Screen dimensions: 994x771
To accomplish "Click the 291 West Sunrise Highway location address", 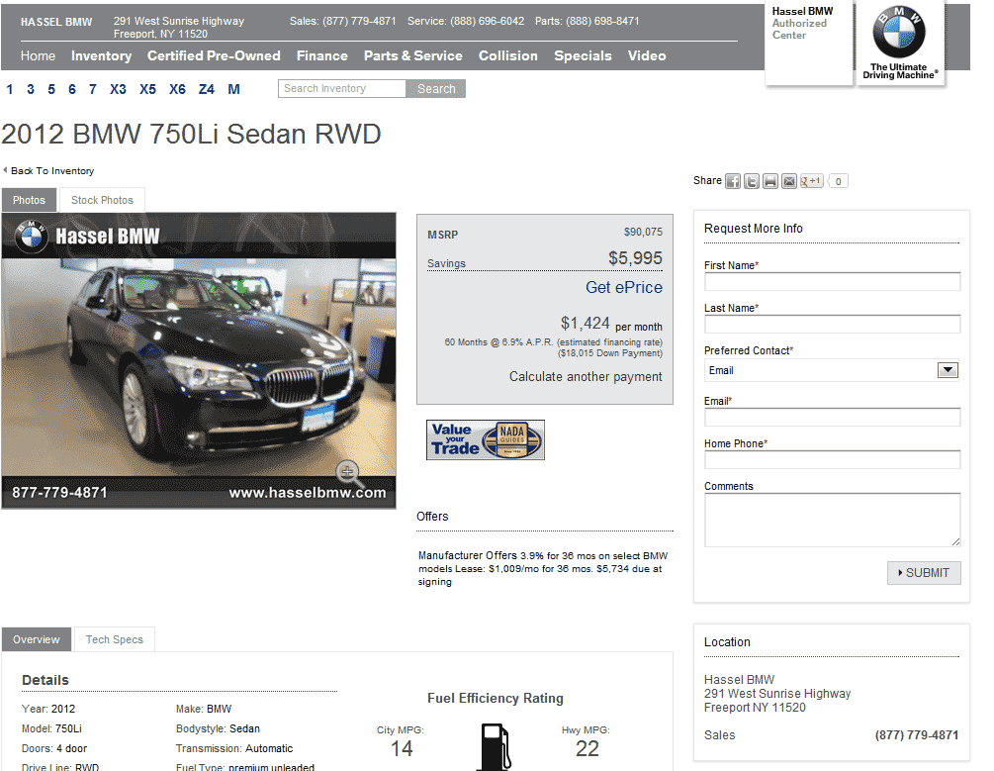I will pos(777,694).
